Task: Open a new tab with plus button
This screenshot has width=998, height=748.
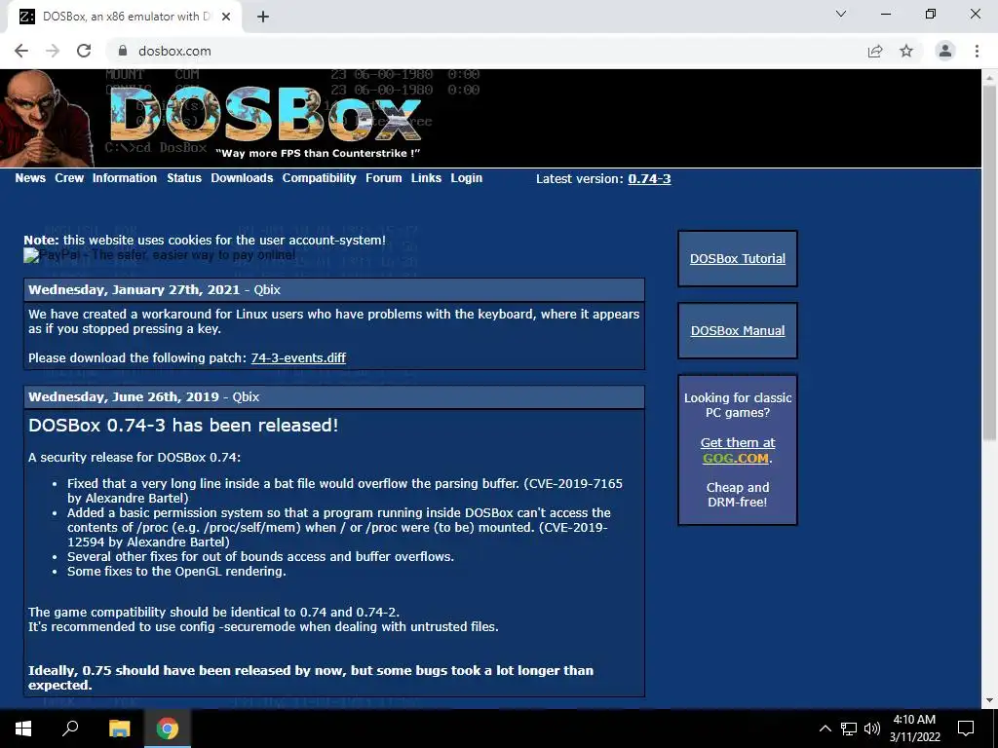Action: point(263,17)
